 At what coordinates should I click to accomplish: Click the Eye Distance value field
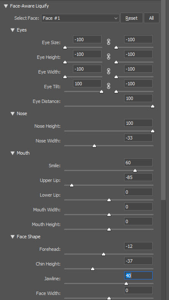coord(138,98)
